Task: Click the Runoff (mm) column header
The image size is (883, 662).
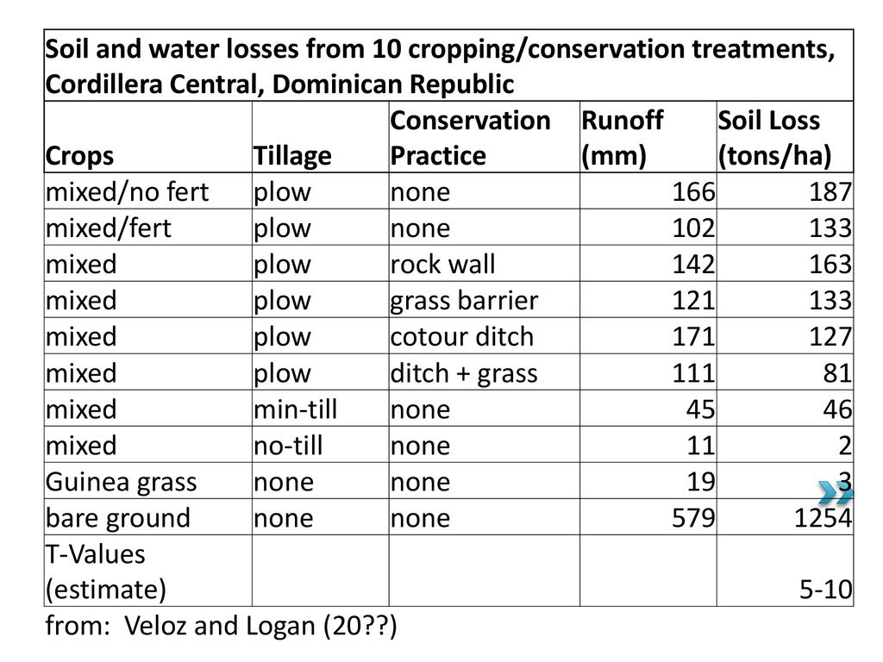Action: click(x=622, y=138)
